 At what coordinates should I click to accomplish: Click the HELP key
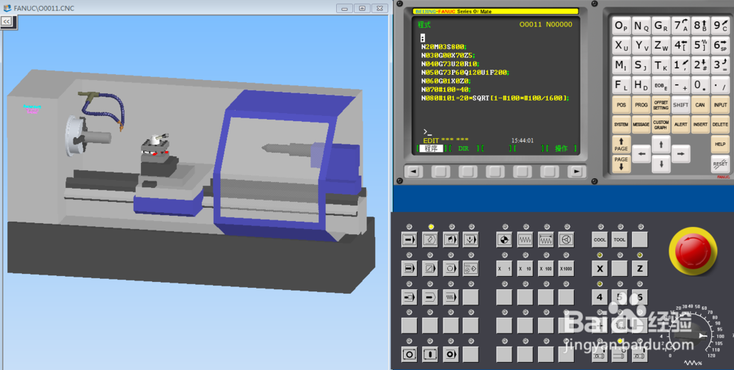pyautogui.click(x=720, y=144)
